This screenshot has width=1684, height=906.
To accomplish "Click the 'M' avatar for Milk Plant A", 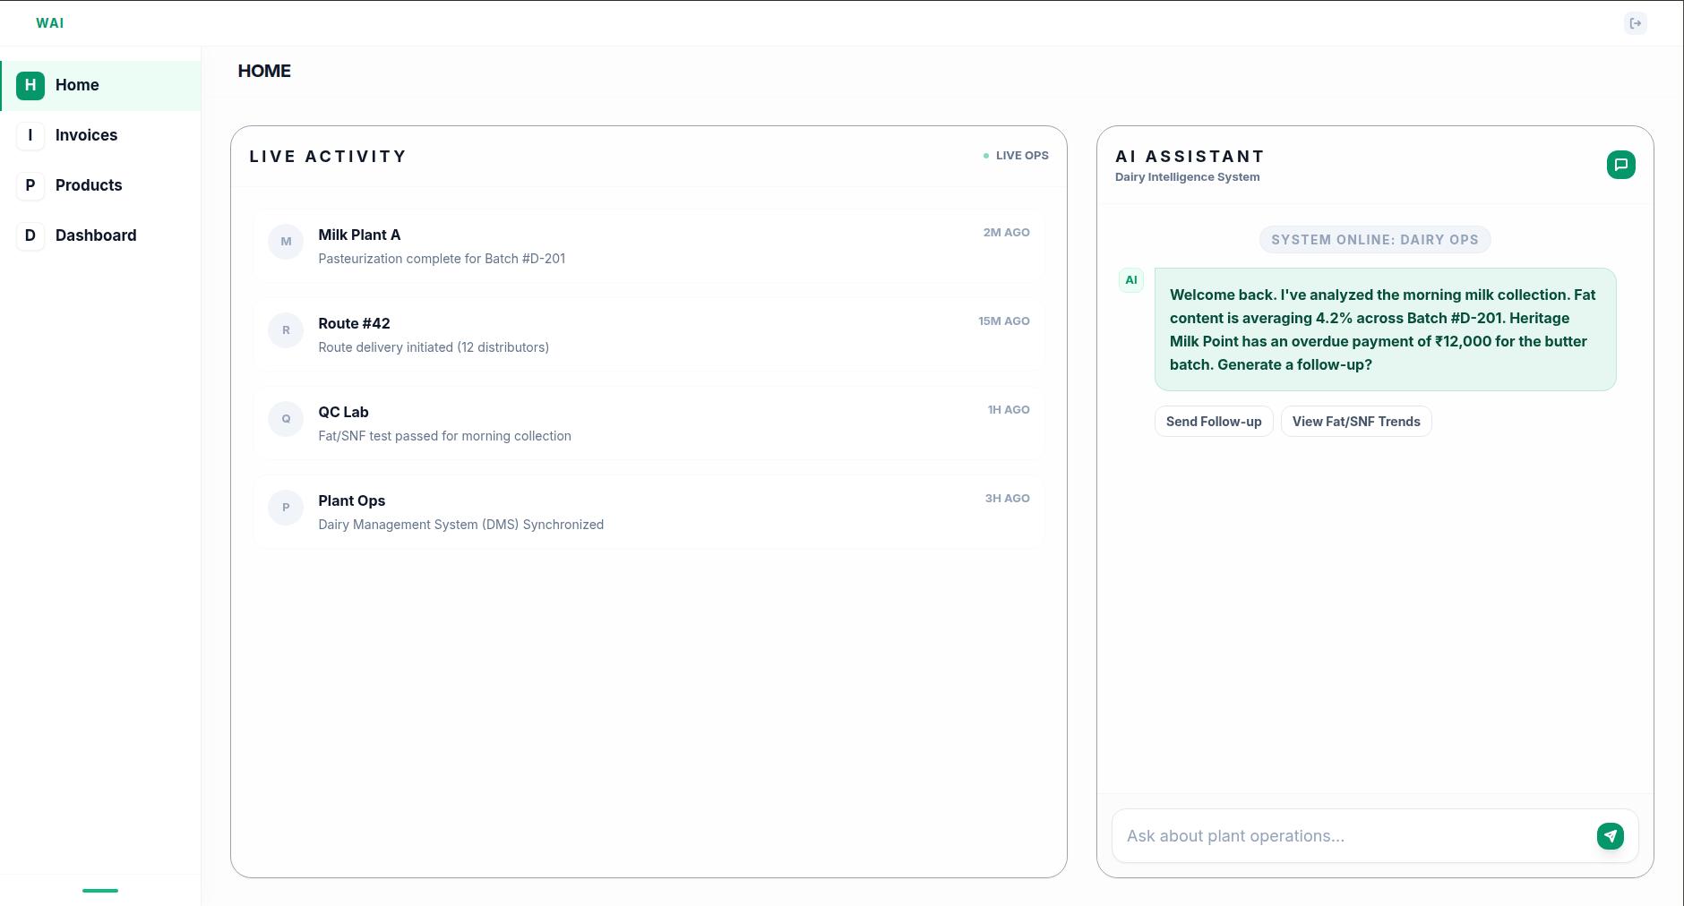I will tap(286, 242).
